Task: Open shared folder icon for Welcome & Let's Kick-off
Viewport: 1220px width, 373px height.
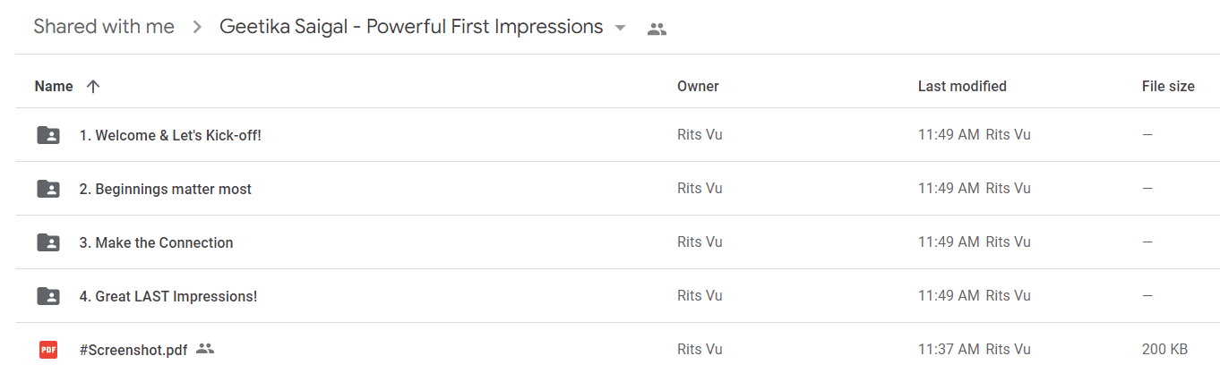Action: [48, 135]
